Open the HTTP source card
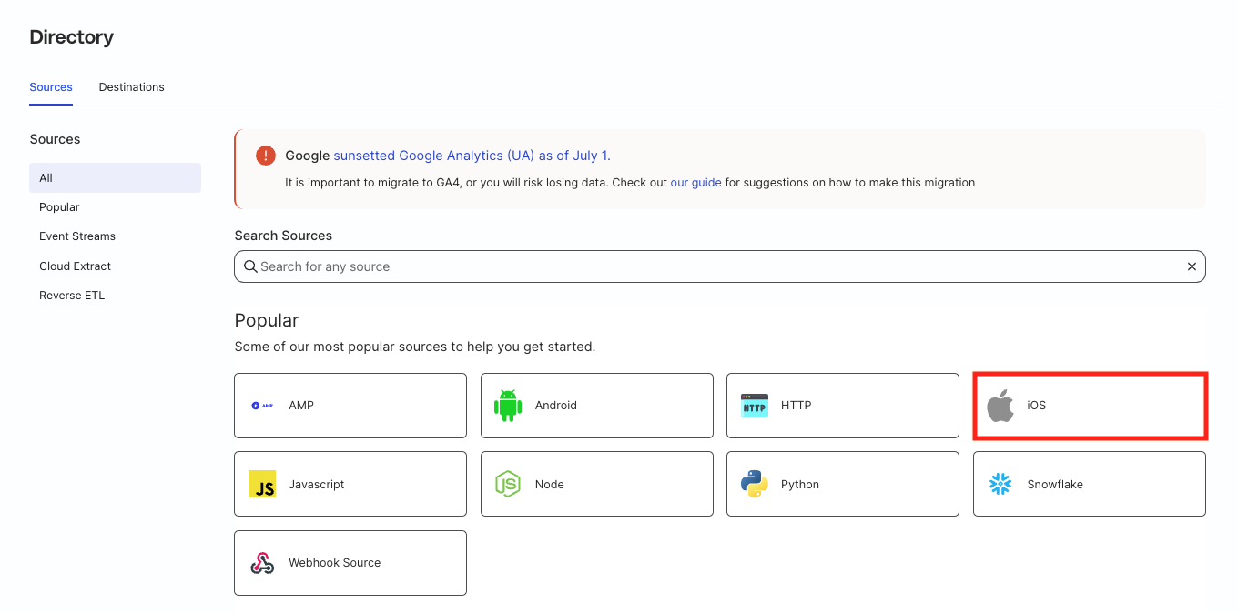Image resolution: width=1238 pixels, height=613 pixels. 843,406
